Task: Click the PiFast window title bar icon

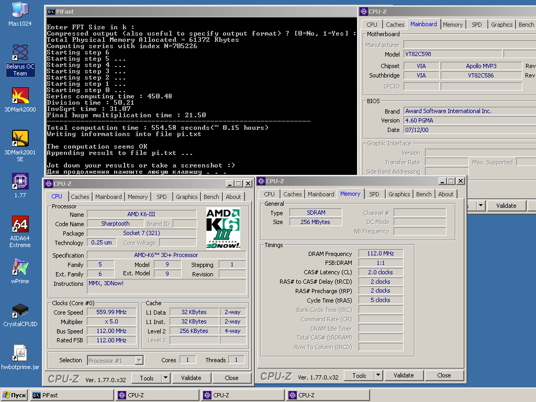Action: point(51,12)
